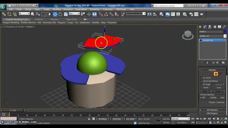Click the Select and Link tool

pyautogui.click(x=4, y=14)
